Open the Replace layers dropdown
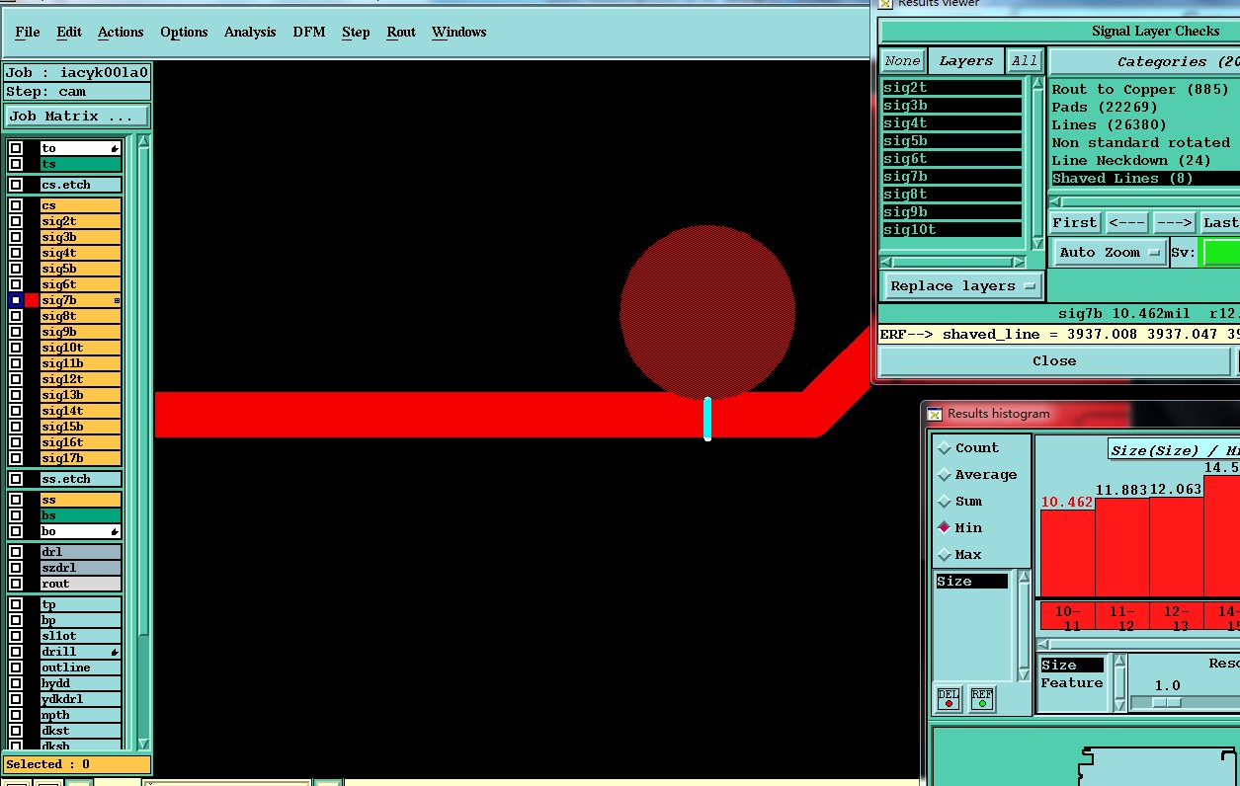The width and height of the screenshot is (1240, 786). [962, 285]
